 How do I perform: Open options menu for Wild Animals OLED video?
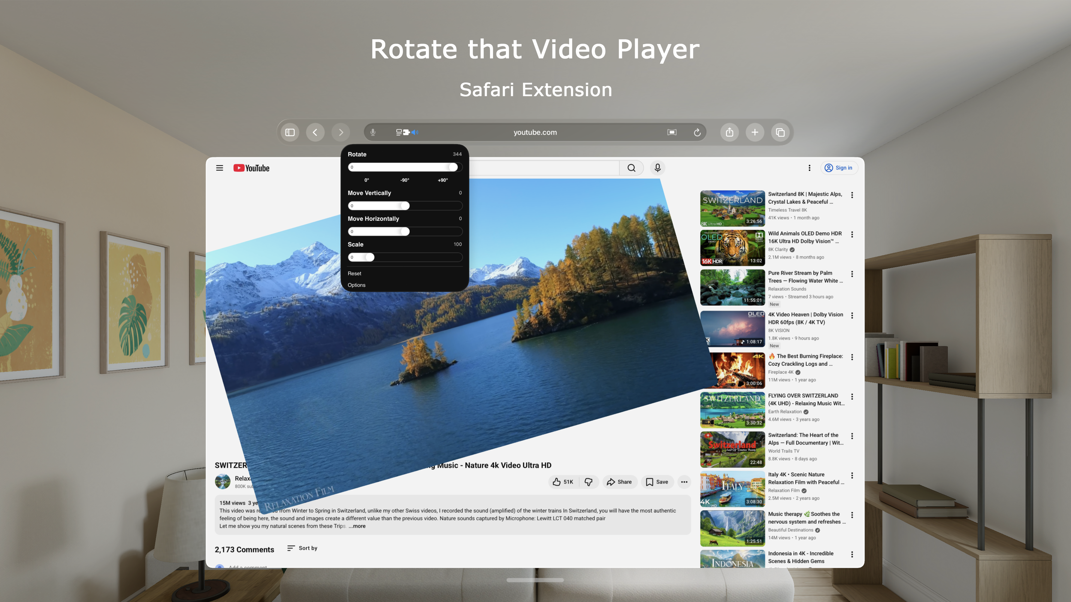(x=852, y=234)
